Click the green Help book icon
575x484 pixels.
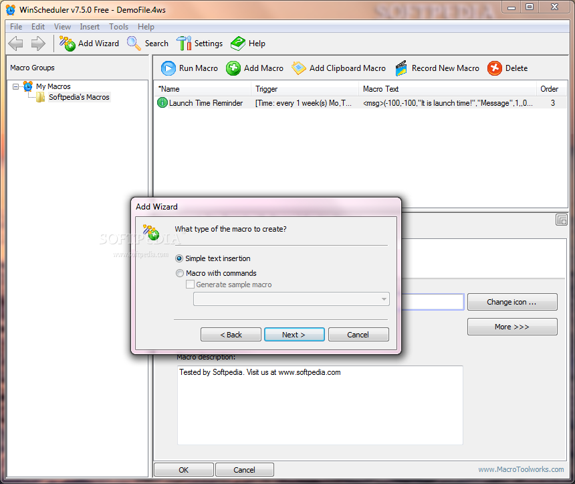coord(238,44)
